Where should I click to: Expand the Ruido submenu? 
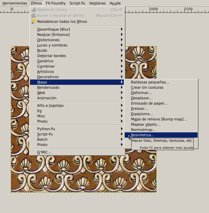pyautogui.click(x=77, y=50)
